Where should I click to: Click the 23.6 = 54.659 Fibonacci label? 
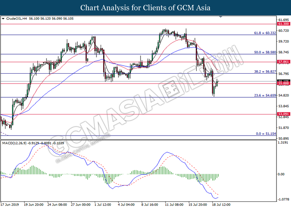pos(264,95)
